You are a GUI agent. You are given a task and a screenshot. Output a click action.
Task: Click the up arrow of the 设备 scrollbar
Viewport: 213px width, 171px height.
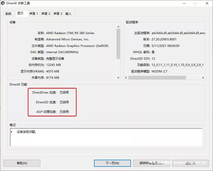click(x=118, y=26)
